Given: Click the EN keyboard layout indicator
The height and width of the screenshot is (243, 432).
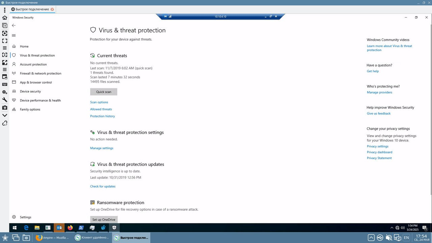Looking at the screenshot, I should 406,238.
